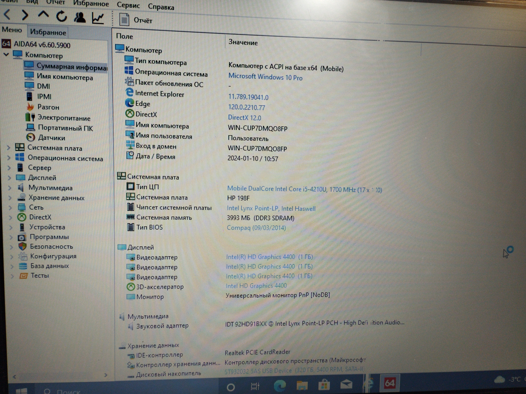Expand the Сервер tree node

9,167
